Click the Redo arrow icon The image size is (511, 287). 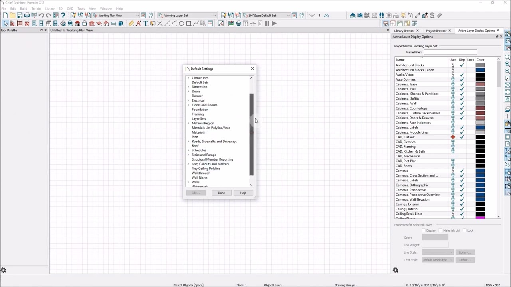(x=48, y=16)
